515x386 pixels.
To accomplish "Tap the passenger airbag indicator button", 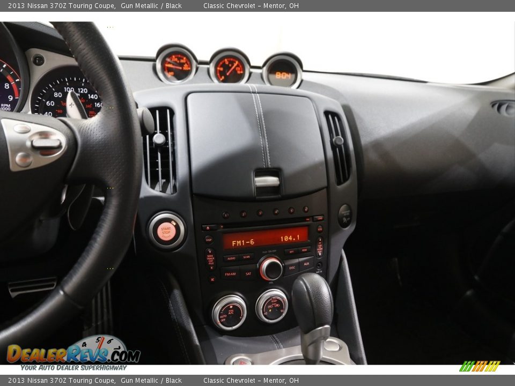I will click(345, 216).
